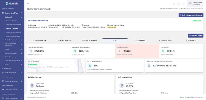Enter fullscreen mode via the top bar icon

tap(174, 4)
